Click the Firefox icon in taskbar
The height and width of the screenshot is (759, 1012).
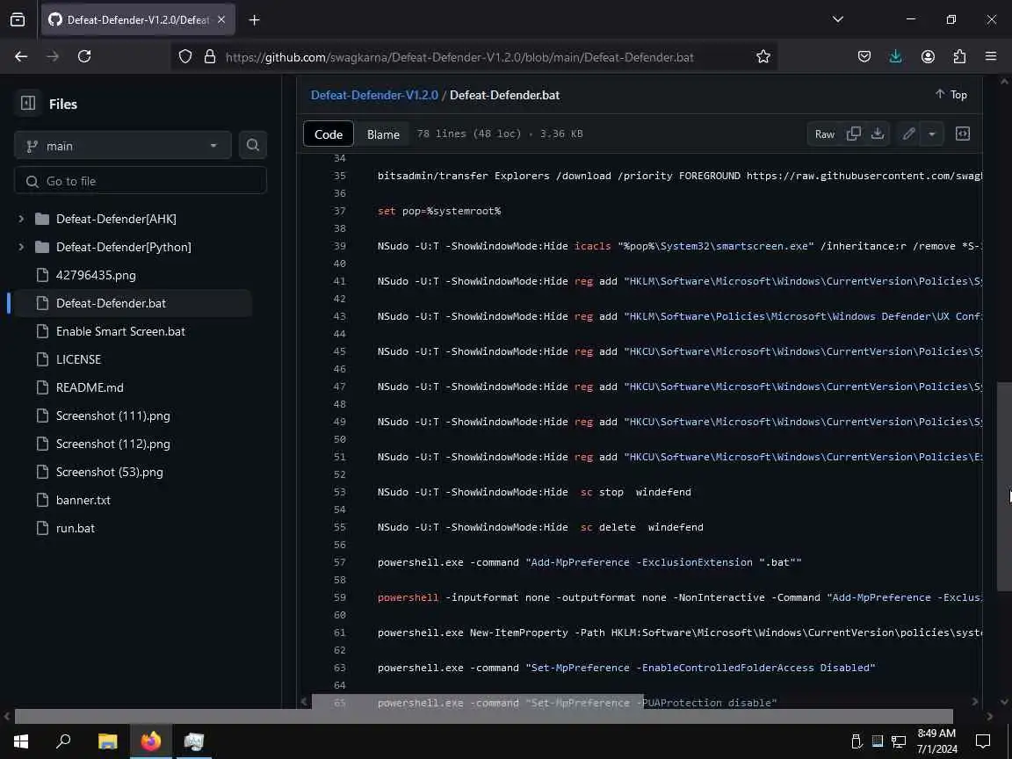tap(151, 741)
